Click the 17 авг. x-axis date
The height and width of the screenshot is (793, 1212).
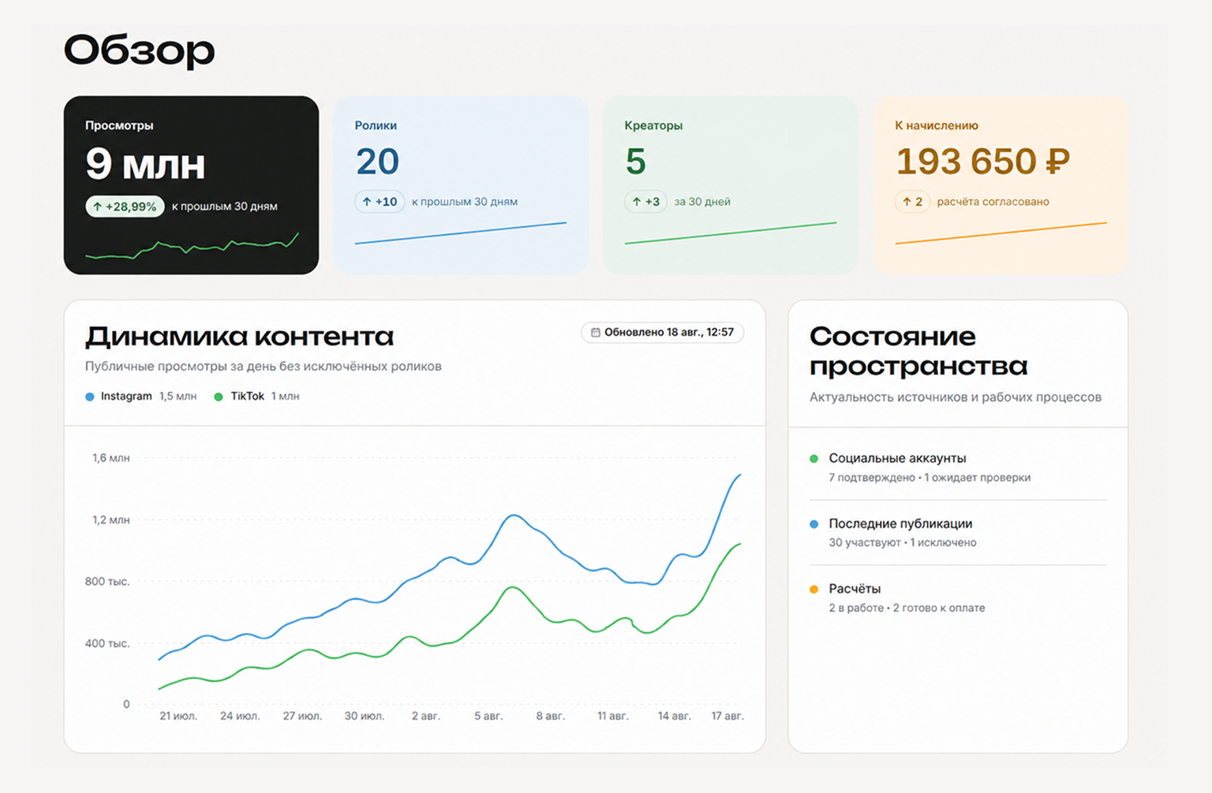728,717
